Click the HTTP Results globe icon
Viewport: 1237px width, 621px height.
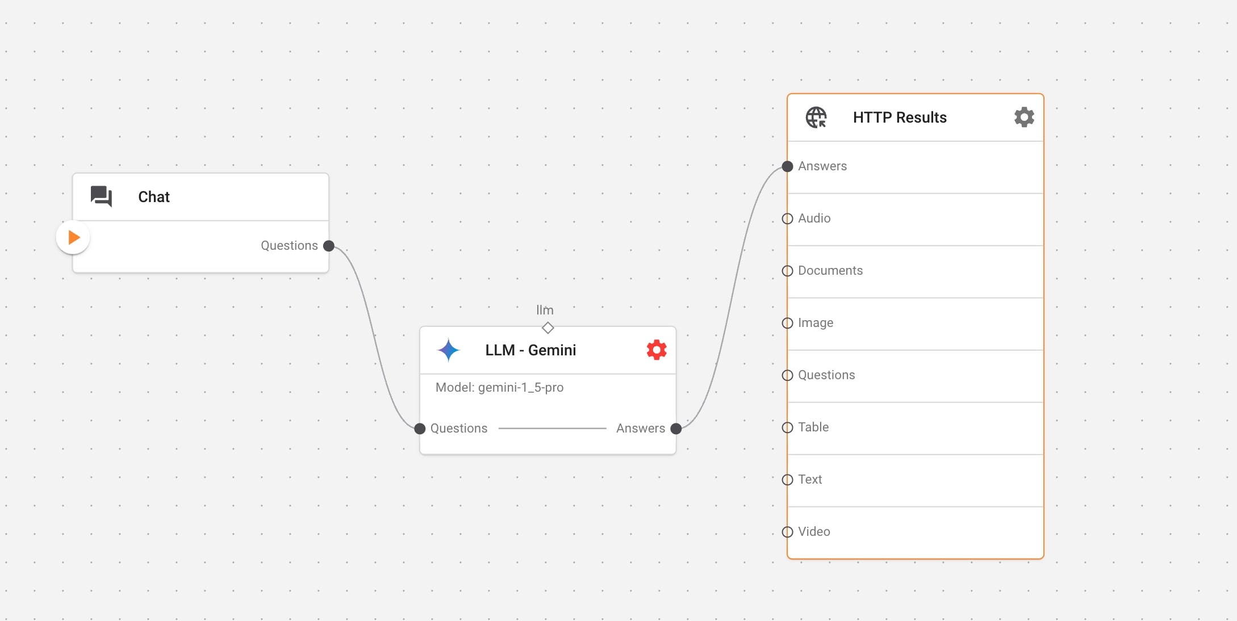pos(816,118)
